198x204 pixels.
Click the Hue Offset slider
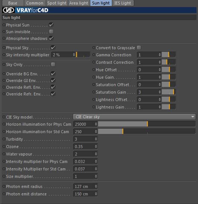tap(169, 70)
